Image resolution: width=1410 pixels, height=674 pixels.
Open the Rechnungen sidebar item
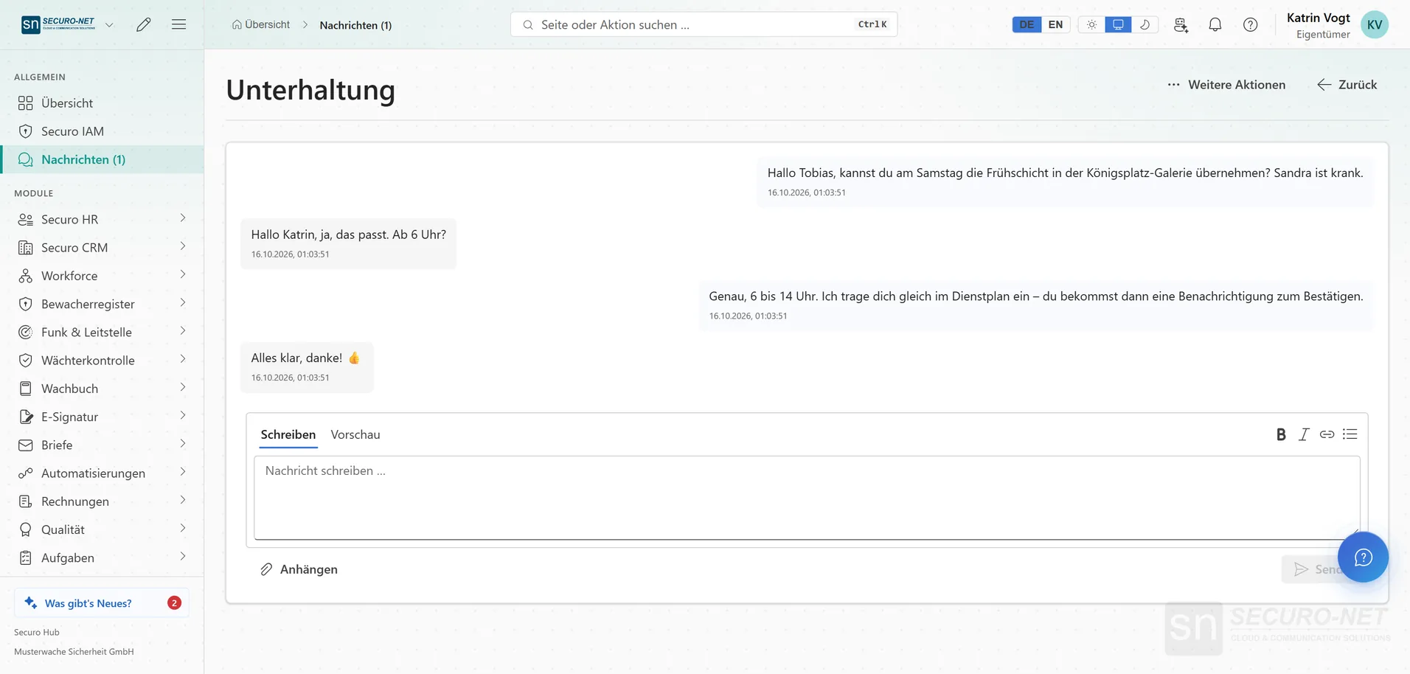(x=103, y=501)
